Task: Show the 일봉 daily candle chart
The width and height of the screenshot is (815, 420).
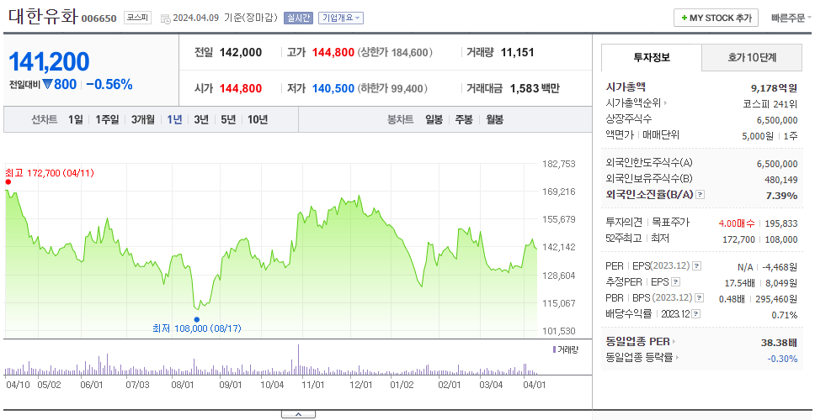Action: click(x=434, y=120)
